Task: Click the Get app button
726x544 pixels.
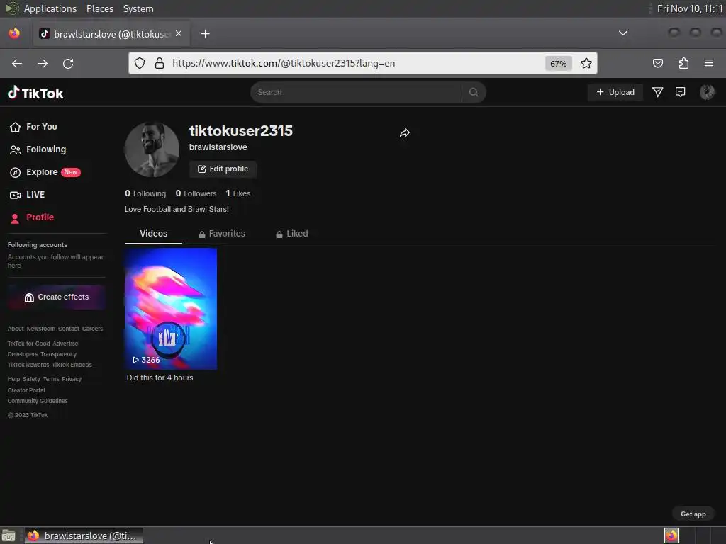Action: pyautogui.click(x=693, y=514)
